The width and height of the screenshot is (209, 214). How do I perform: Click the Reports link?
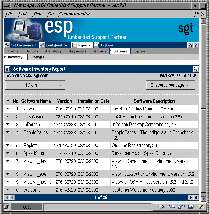coord(84,45)
